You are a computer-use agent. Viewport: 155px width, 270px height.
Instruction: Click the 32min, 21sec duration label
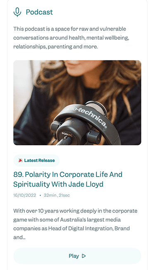57,195
